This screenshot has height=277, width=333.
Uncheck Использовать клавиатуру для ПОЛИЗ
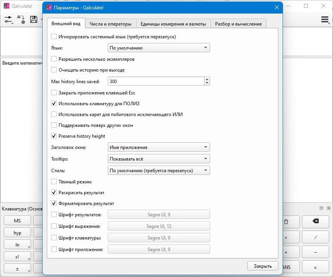pyautogui.click(x=54, y=103)
